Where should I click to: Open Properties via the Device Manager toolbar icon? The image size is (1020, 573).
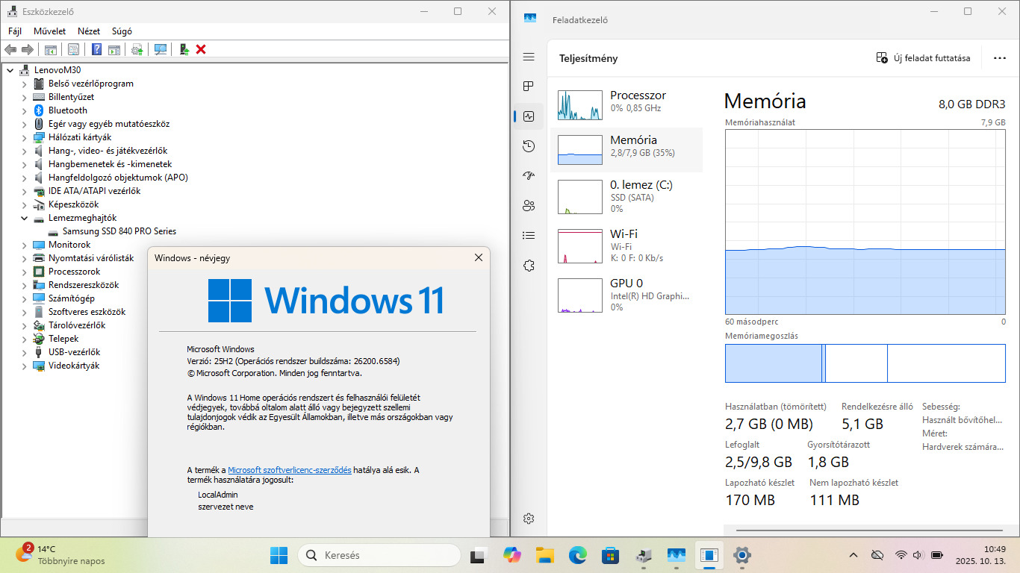coord(73,49)
